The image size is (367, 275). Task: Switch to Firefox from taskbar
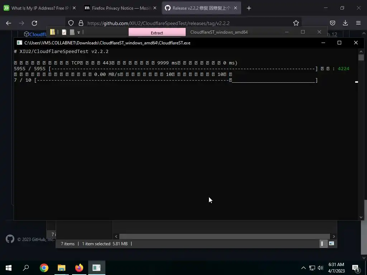coord(79,267)
